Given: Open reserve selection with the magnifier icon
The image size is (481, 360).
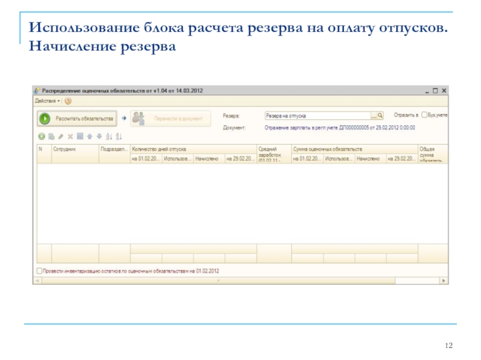Looking at the screenshot, I should click(x=380, y=115).
